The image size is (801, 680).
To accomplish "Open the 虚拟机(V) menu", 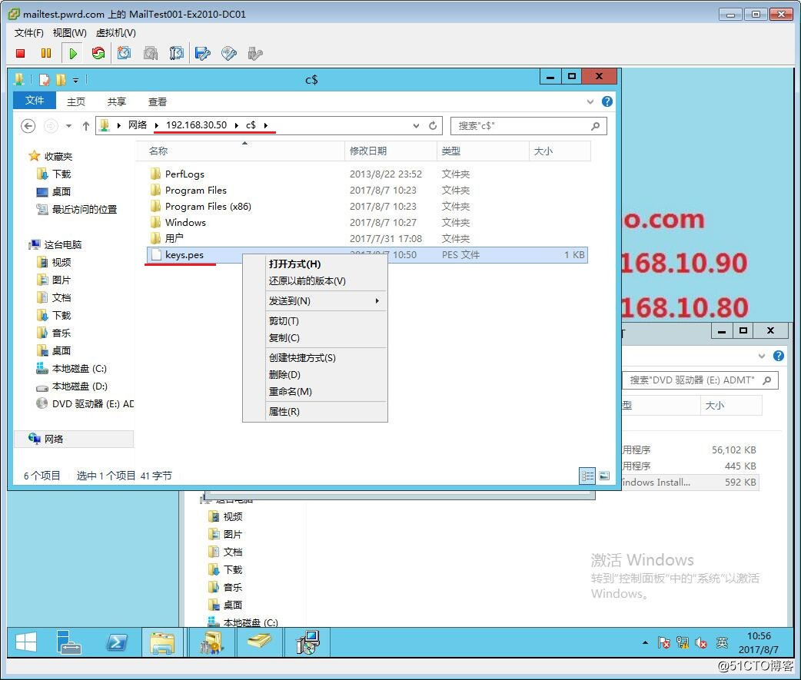I will (116, 33).
